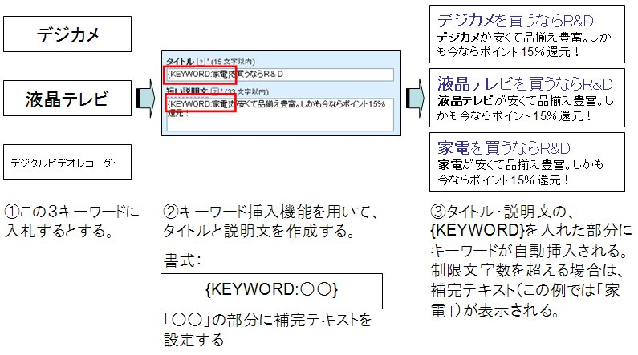Screen dimensions: 638x355
Task: Click the {KEYWORD:○○} format box
Action: coord(271,291)
